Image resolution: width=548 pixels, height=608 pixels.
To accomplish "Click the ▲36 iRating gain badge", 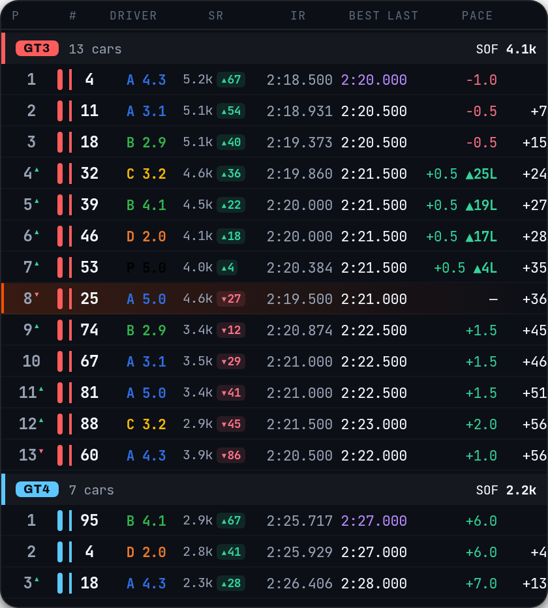I will (x=231, y=174).
